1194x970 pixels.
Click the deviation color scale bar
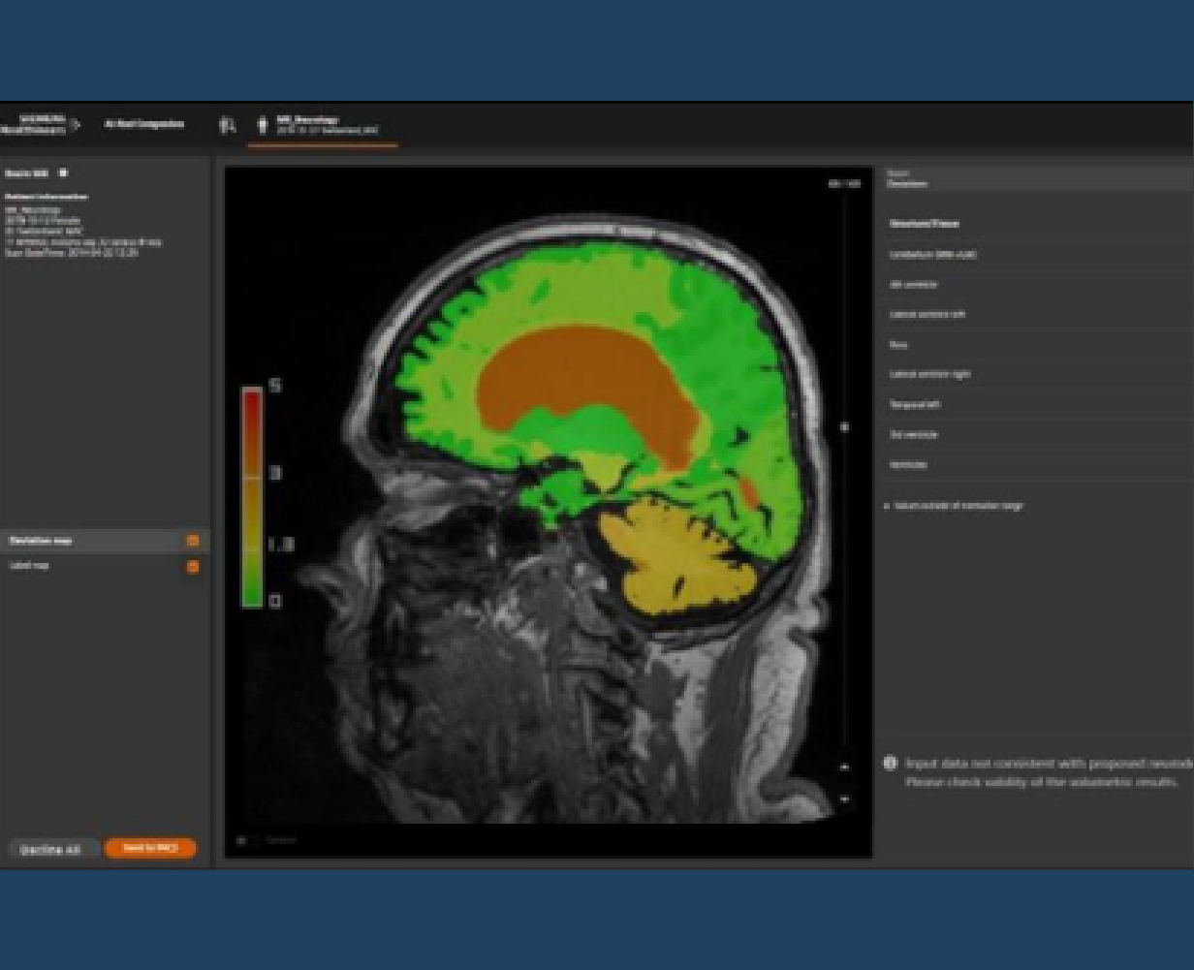click(251, 496)
